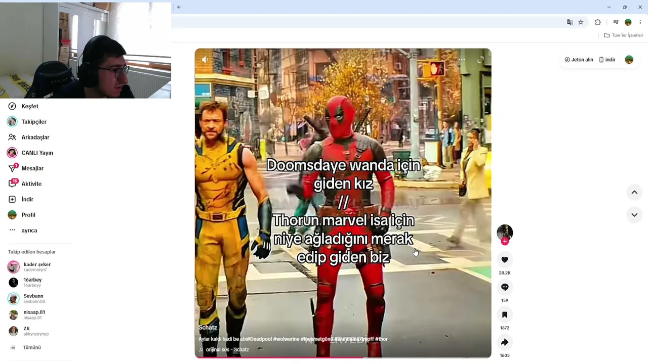Viewport: 648px width, 364px height.
Task: Mute the video with the speaker icon
Action: coord(205,60)
